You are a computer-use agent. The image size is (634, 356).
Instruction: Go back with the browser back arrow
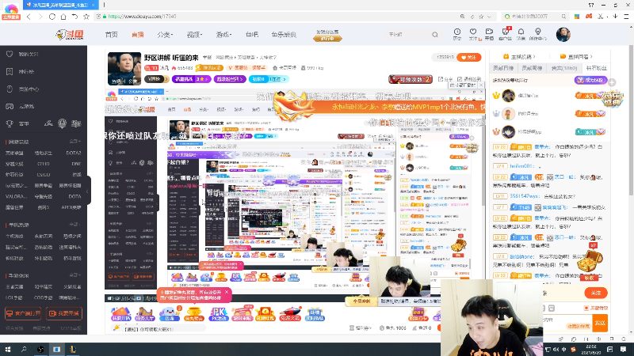(x=29, y=17)
